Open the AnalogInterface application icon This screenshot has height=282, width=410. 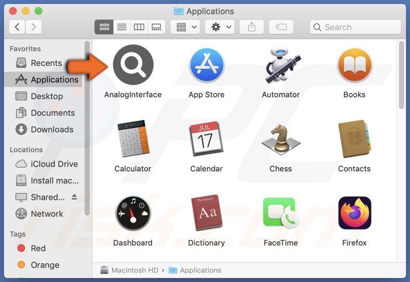[133, 65]
